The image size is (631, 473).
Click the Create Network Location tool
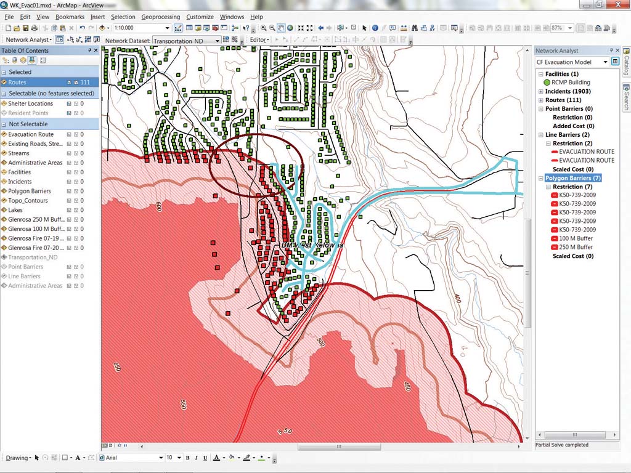point(71,40)
